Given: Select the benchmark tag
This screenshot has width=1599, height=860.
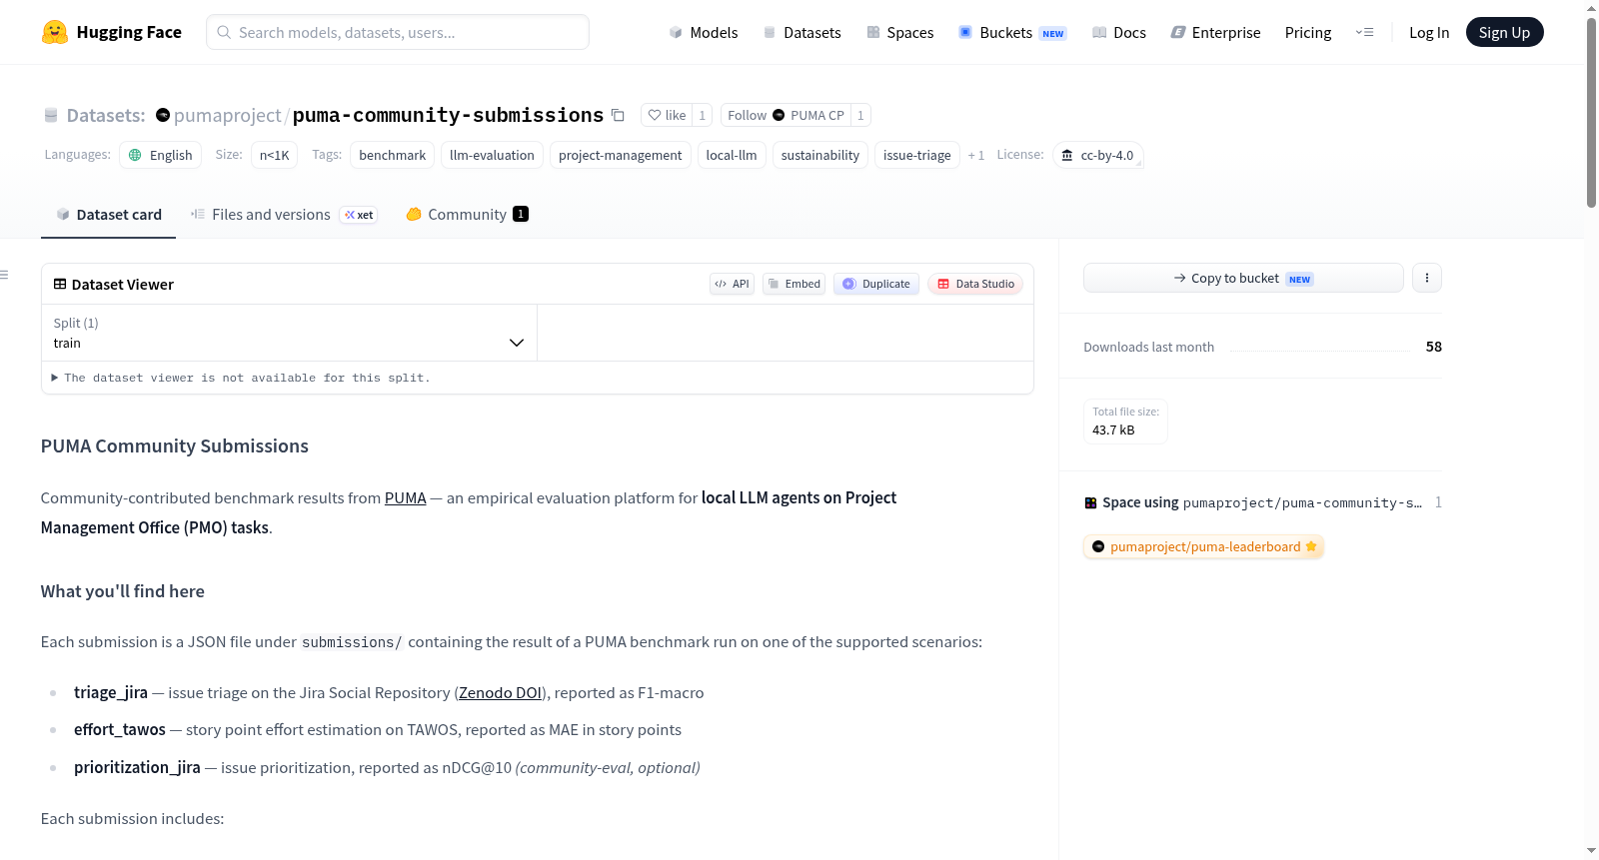Looking at the screenshot, I should point(392,155).
